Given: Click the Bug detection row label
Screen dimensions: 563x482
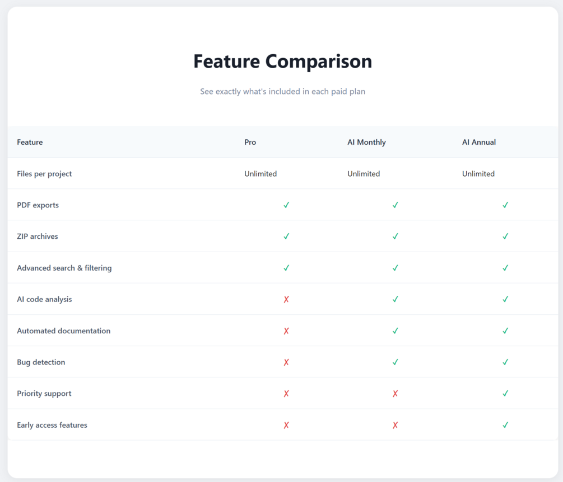Looking at the screenshot, I should [41, 362].
